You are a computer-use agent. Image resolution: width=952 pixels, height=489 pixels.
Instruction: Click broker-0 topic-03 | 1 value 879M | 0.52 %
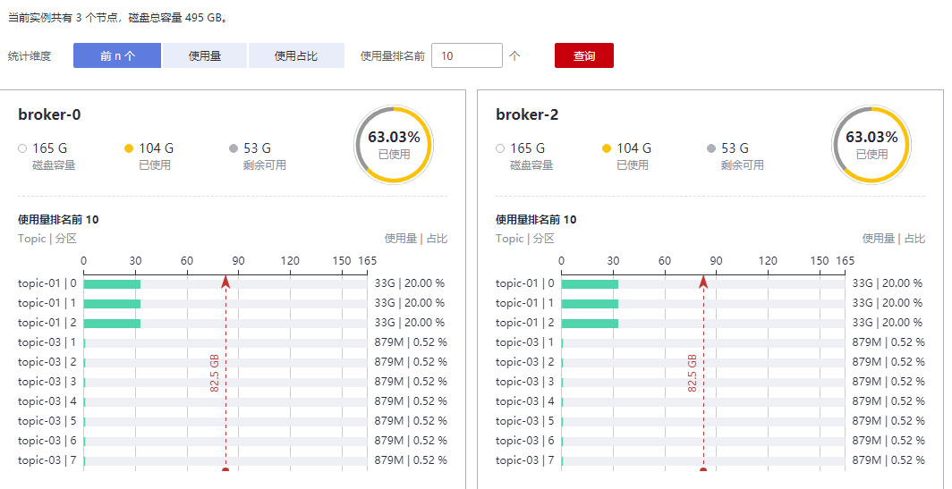pyautogui.click(x=411, y=342)
